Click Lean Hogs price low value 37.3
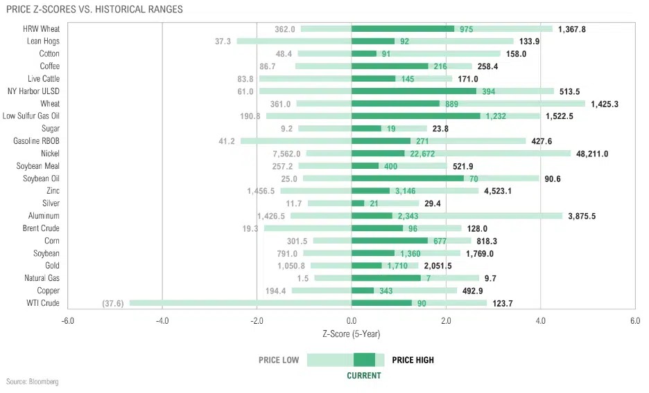649x393 pixels. (x=223, y=42)
